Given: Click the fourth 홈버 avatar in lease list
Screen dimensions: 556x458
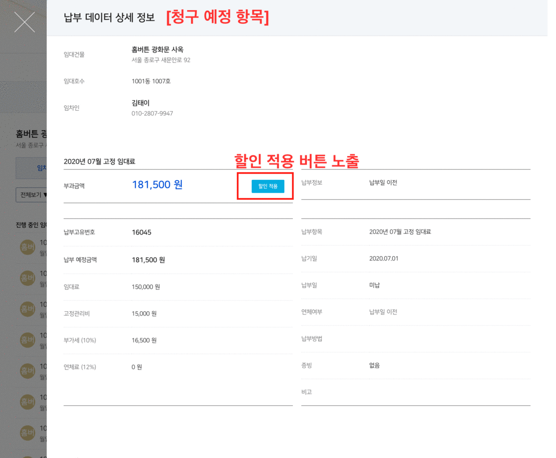Looking at the screenshot, I should coord(28,340).
